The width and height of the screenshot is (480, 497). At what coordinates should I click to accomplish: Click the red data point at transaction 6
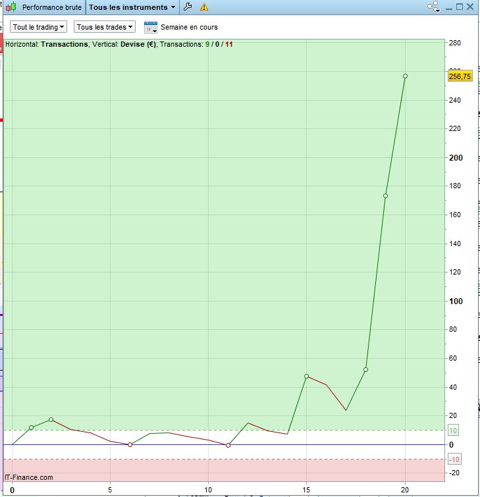click(130, 445)
